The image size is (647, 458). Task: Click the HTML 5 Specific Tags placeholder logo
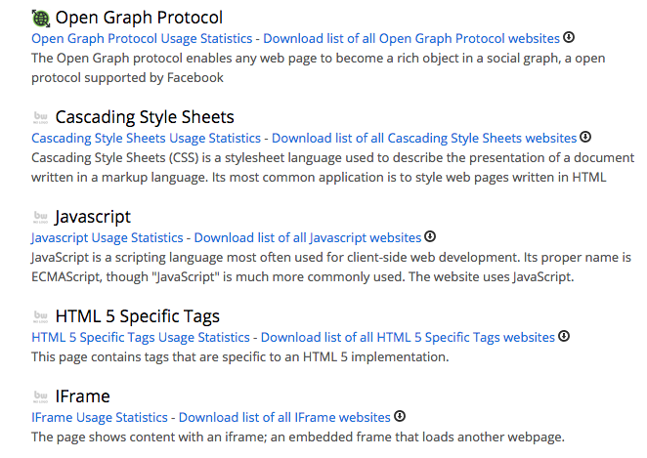(40, 316)
